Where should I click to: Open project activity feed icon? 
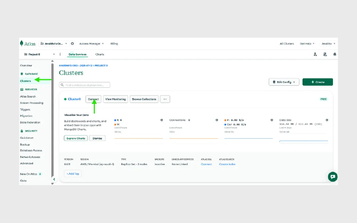[x=325, y=54]
